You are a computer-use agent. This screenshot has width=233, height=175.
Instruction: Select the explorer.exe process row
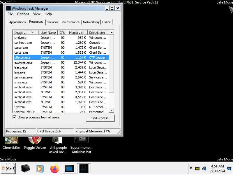click(61, 62)
